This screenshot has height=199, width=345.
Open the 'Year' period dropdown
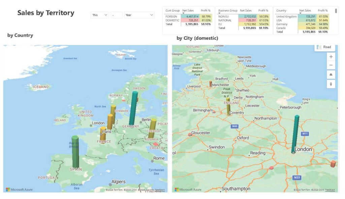coord(139,15)
